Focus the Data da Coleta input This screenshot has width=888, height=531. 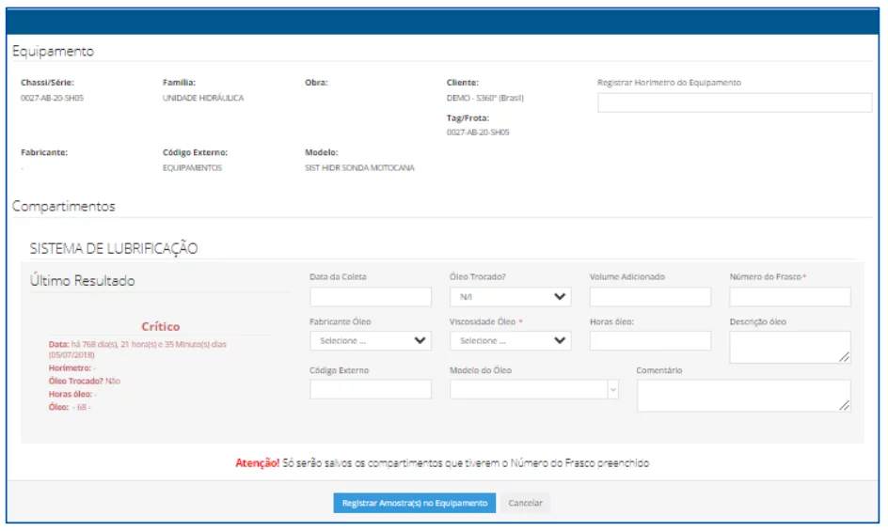pyautogui.click(x=370, y=297)
